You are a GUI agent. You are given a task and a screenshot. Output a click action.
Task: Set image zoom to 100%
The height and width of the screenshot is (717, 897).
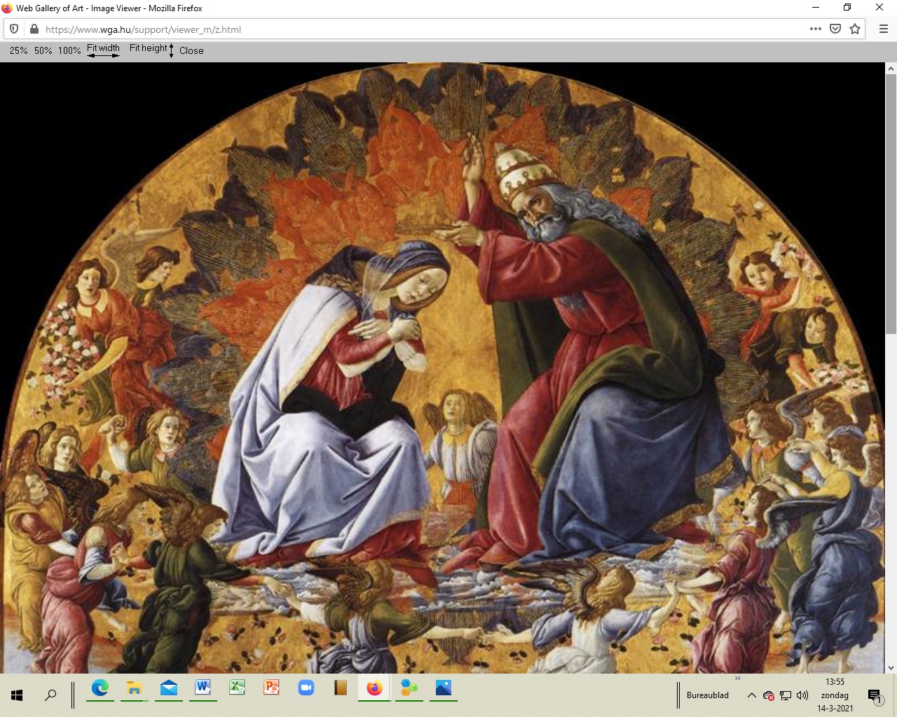69,51
